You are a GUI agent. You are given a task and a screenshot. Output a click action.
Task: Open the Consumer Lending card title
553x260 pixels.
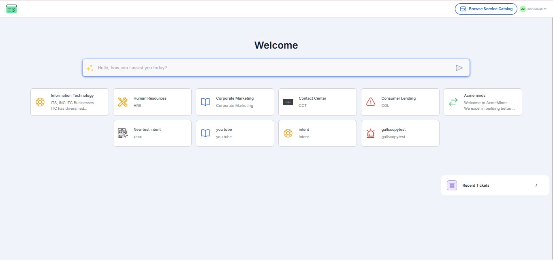click(x=399, y=98)
